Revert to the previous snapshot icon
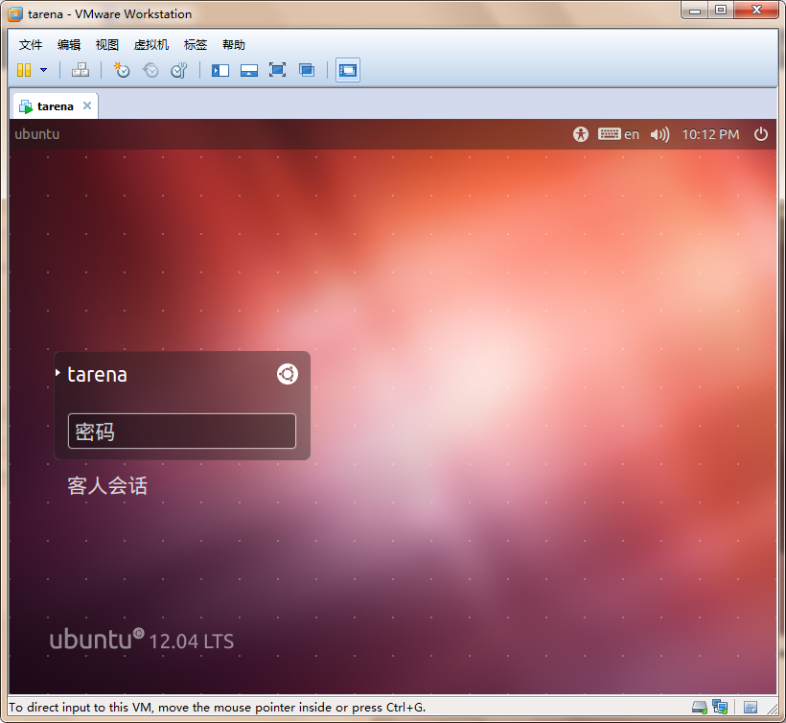The image size is (786, 723). [x=150, y=70]
